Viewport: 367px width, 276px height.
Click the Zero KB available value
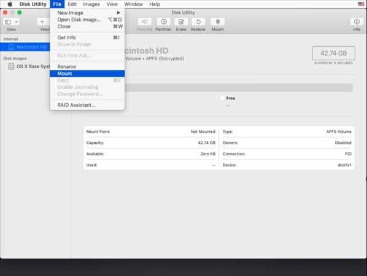coord(208,154)
